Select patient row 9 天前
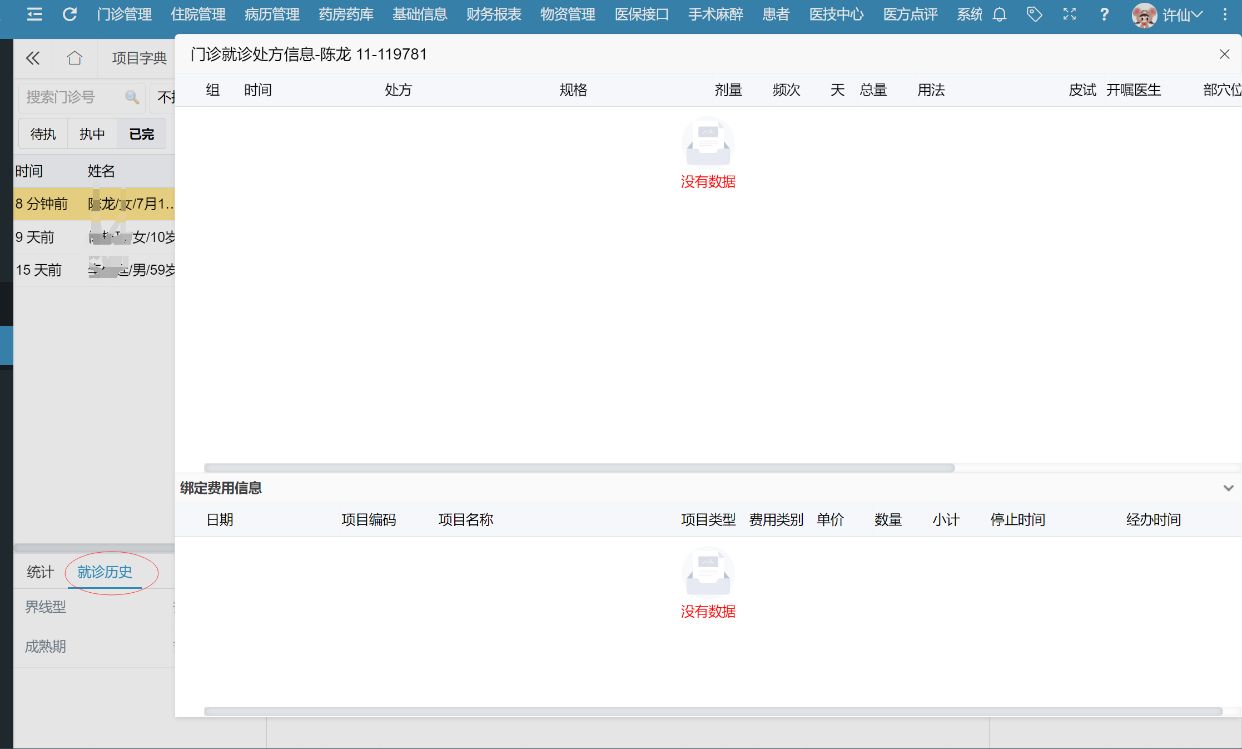 click(95, 237)
